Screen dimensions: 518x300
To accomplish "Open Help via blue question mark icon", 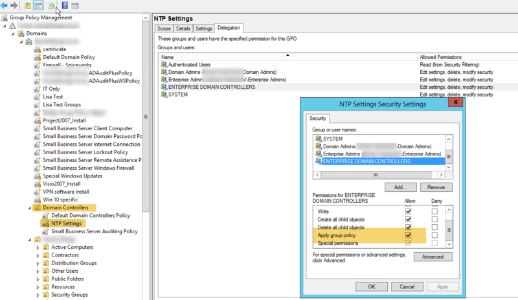I will click(x=65, y=5).
